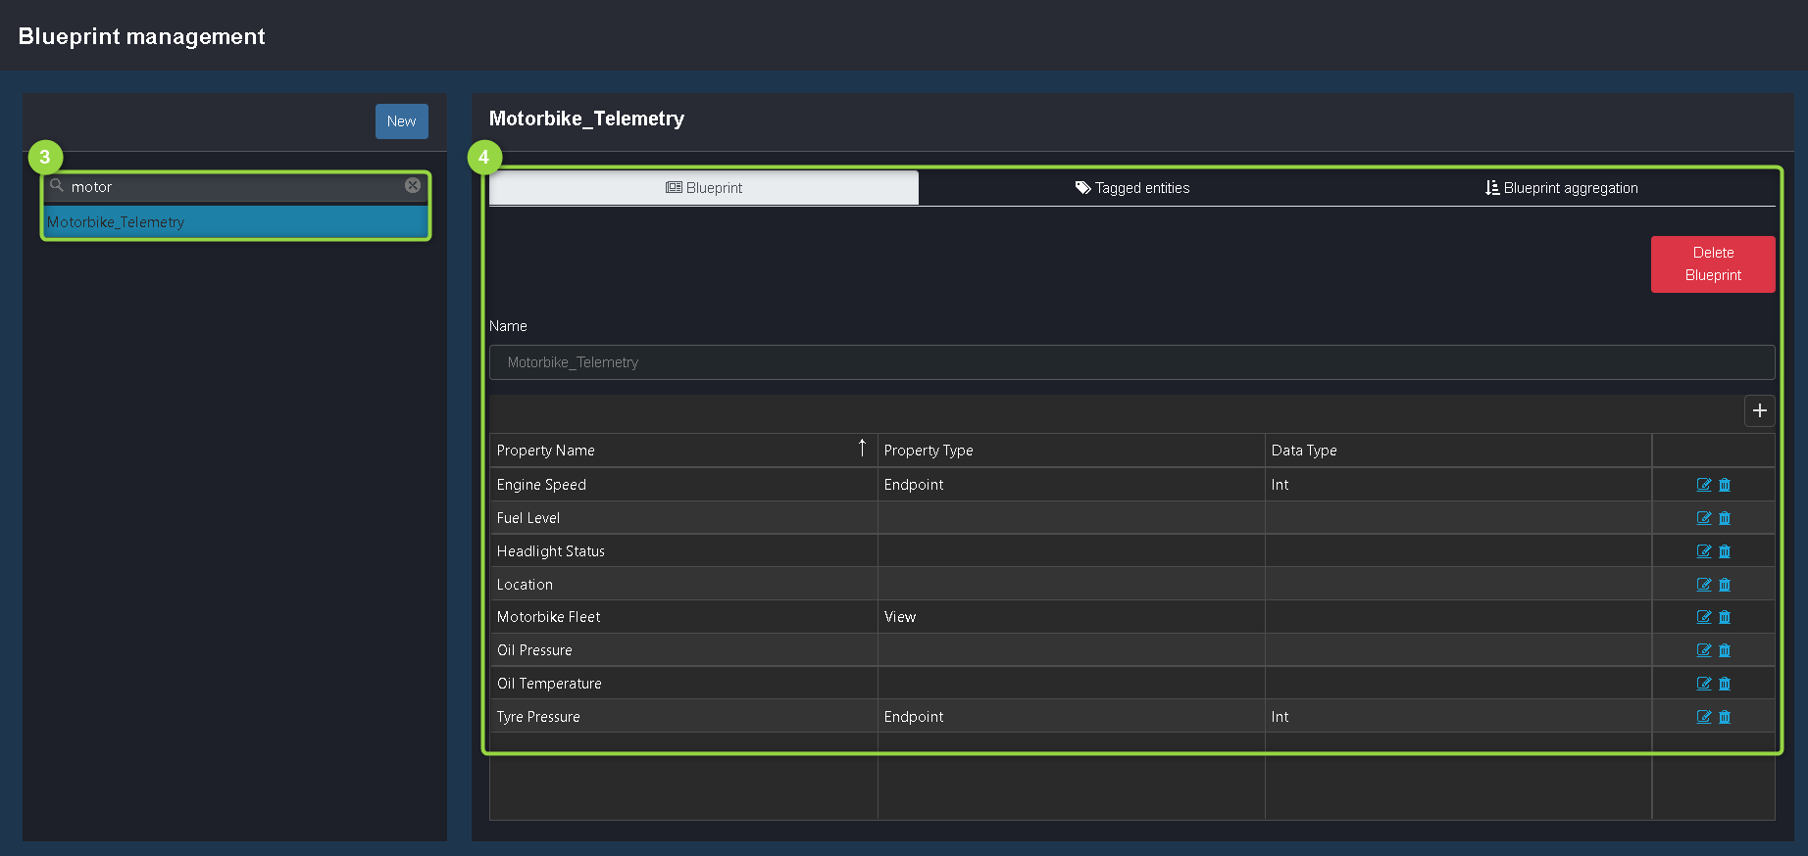Open the Blueprint aggregation tab
1808x856 pixels.
[x=1561, y=188]
